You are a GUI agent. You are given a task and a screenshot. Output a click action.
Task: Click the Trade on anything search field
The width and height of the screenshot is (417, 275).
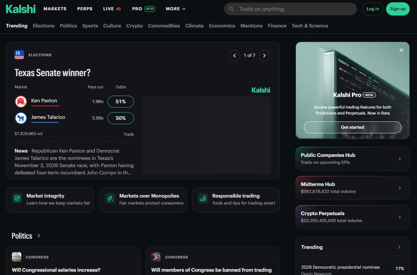(x=290, y=9)
